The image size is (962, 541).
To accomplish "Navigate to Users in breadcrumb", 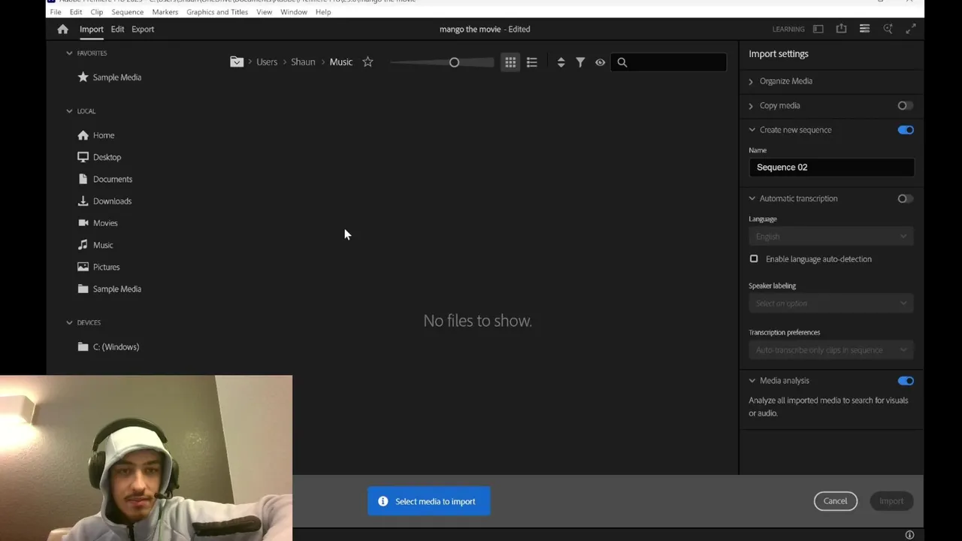I will coord(267,62).
